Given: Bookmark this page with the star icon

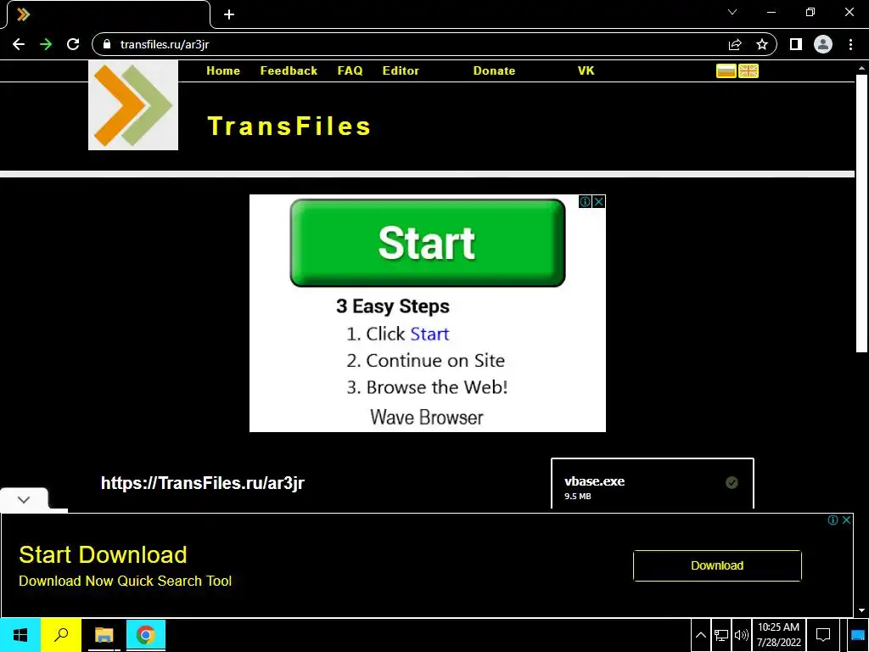Looking at the screenshot, I should pos(762,44).
